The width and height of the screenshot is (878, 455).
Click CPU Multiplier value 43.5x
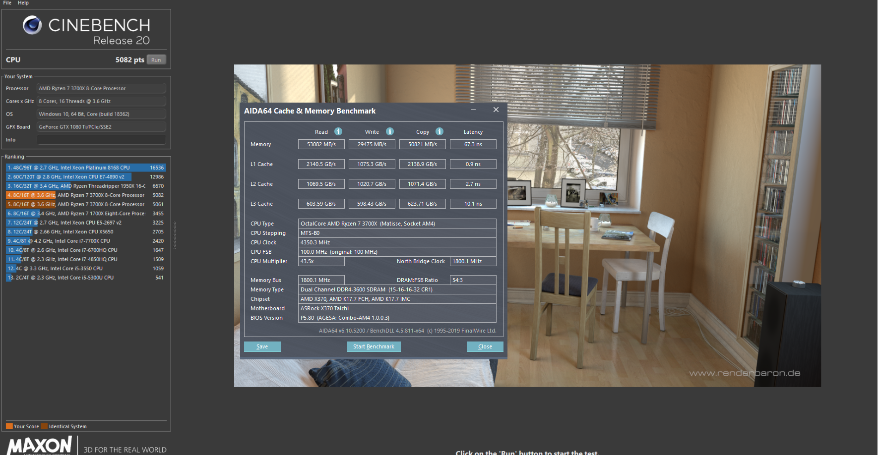click(321, 261)
